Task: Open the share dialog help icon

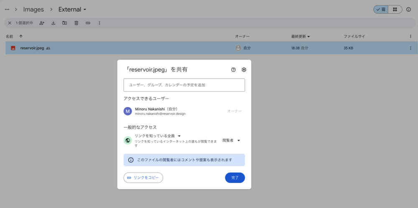Action: 234,70
